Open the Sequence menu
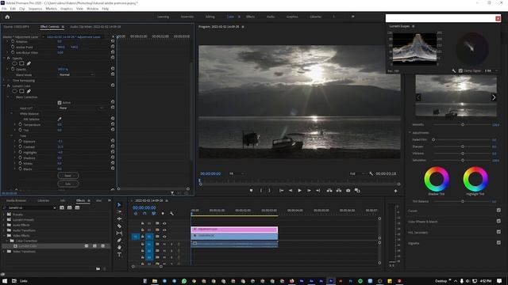The width and height of the screenshot is (508, 285). coord(35,9)
